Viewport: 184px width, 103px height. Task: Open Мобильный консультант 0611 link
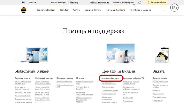[65, 86]
